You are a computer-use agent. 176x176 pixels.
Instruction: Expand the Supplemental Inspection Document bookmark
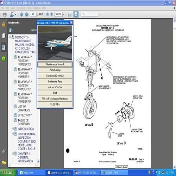point(13,134)
